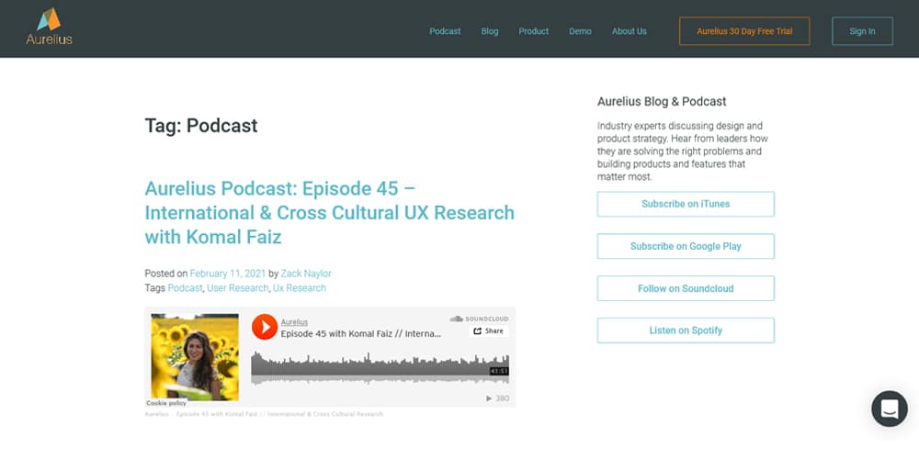Open the Podcast tag link under post
The width and height of the screenshot is (919, 459).
click(x=186, y=288)
